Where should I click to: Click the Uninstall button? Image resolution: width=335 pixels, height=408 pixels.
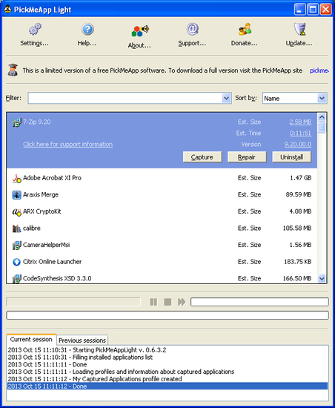point(291,157)
